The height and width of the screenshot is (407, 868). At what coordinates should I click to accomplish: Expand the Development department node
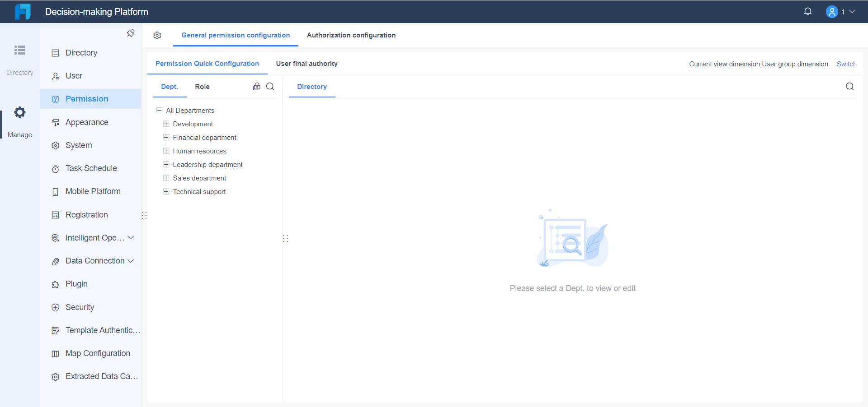tap(166, 123)
